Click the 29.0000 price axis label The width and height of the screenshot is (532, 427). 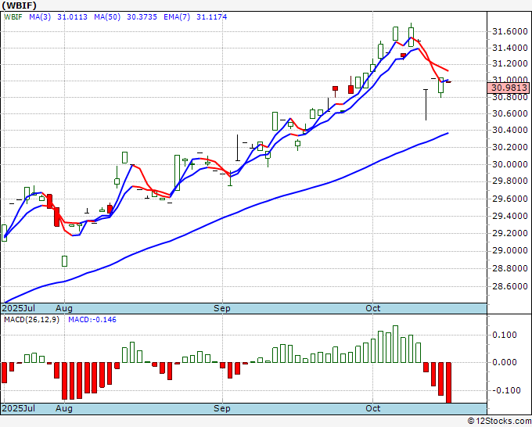(x=510, y=250)
